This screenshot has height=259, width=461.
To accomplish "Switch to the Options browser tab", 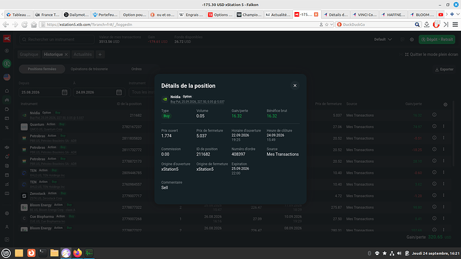I will pyautogui.click(x=220, y=15).
